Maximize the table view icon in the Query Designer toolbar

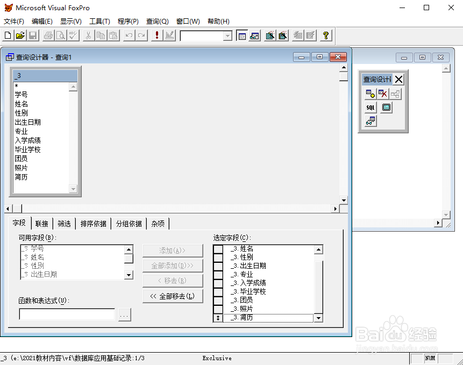tap(386, 108)
